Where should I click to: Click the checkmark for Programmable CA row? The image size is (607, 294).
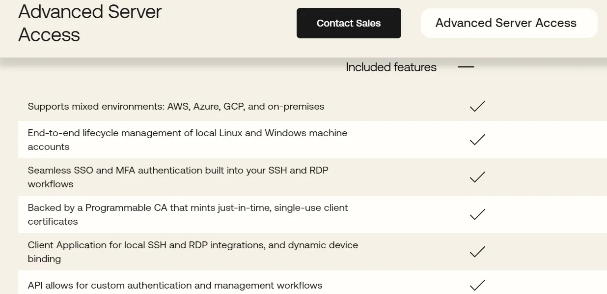(x=477, y=214)
